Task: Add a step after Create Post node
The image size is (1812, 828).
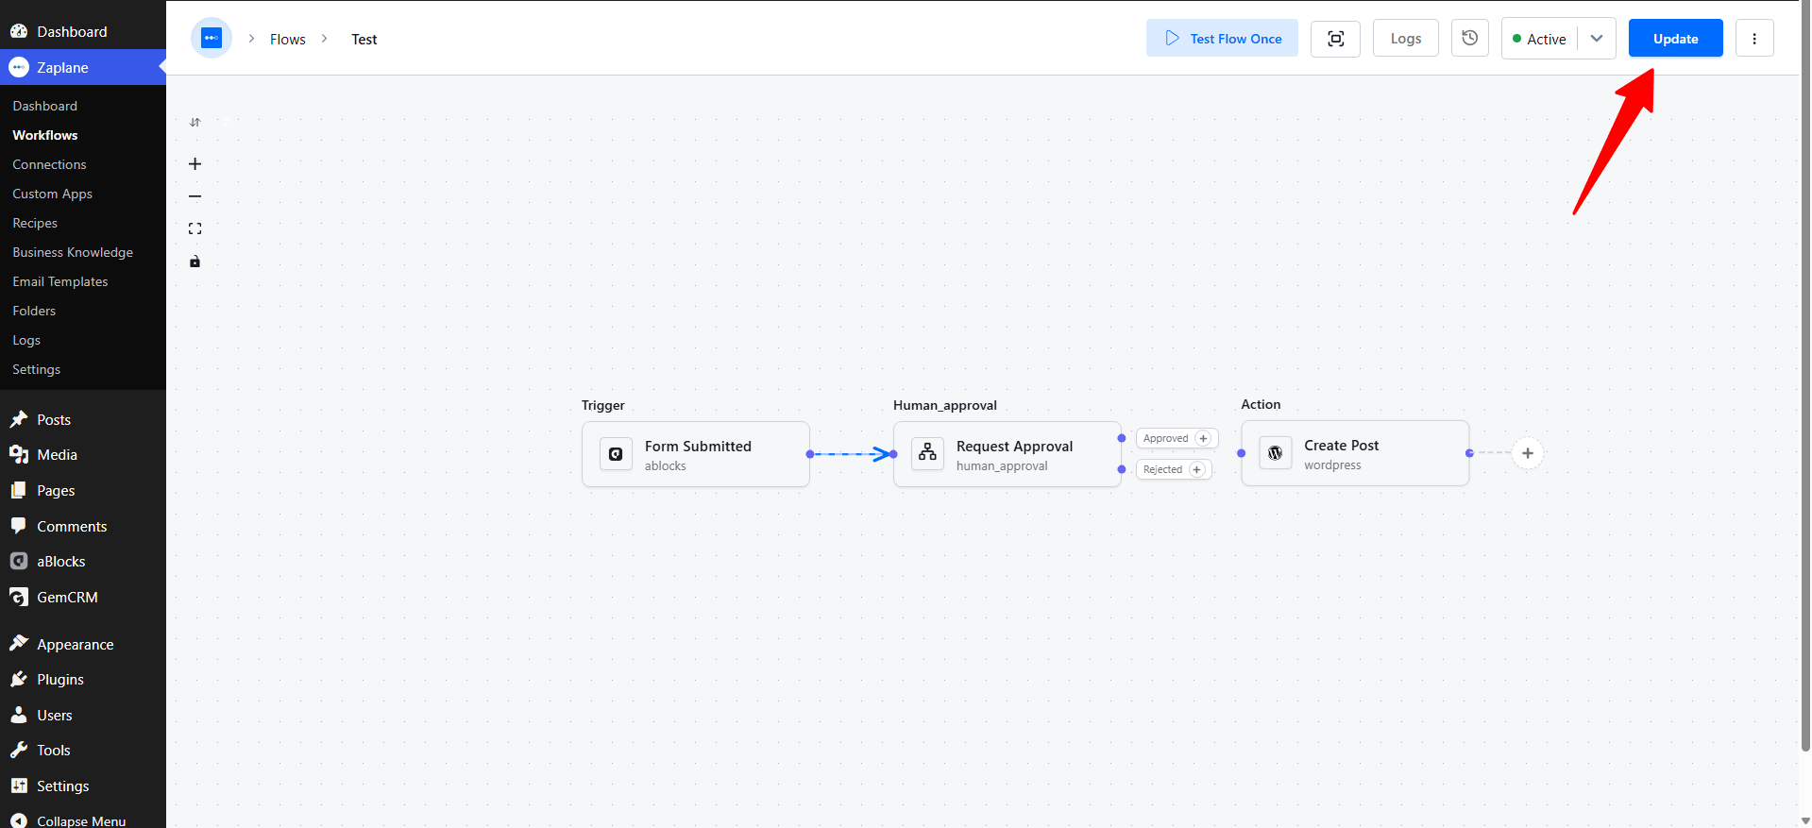Action: 1528,453
